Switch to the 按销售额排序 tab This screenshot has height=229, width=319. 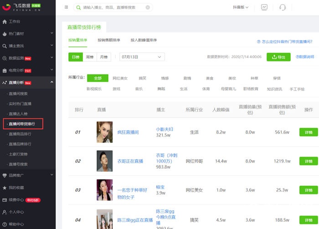[x=109, y=40]
